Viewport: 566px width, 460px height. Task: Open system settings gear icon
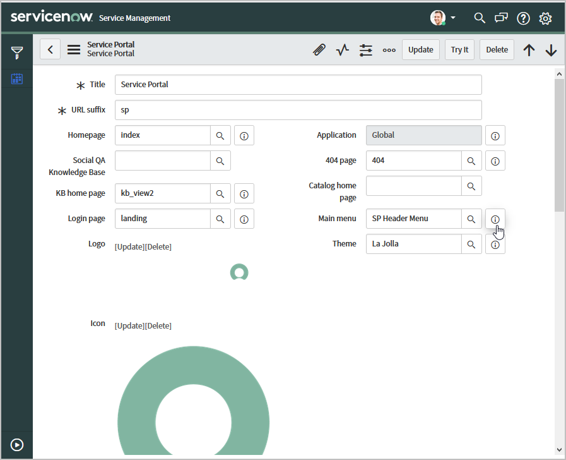click(x=545, y=18)
